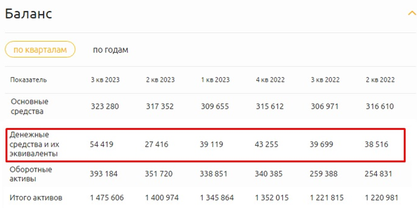Viewport: 417px width, 208px height.
Task: Click the Оборотные активы row label
Action: (x=31, y=174)
